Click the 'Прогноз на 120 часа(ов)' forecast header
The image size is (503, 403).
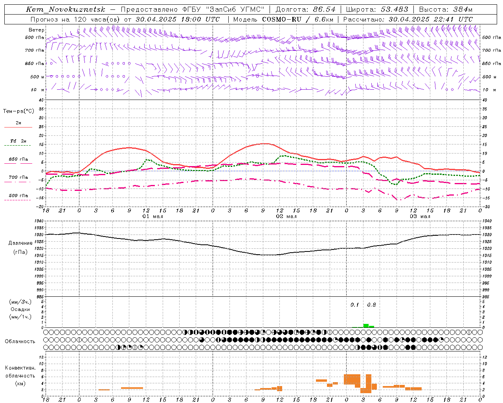(75, 19)
